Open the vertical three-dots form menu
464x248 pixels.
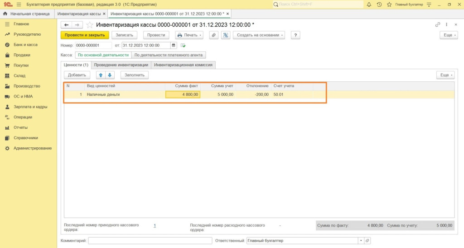point(446,25)
